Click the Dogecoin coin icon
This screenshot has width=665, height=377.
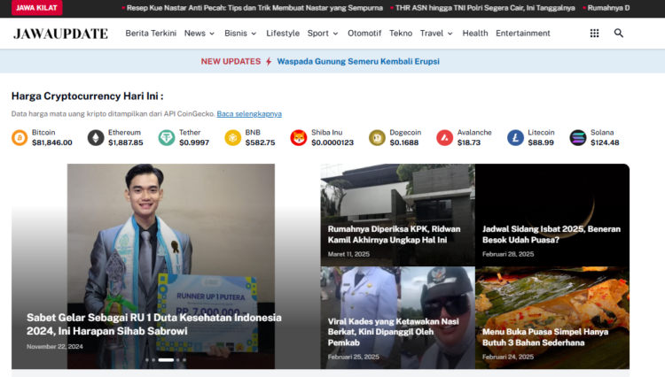coord(377,137)
